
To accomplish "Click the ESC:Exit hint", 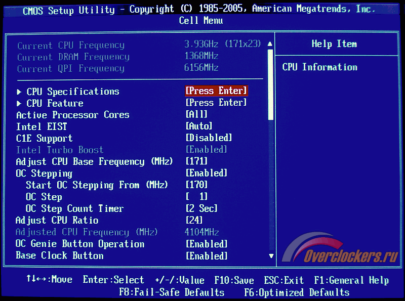I will coord(283,280).
